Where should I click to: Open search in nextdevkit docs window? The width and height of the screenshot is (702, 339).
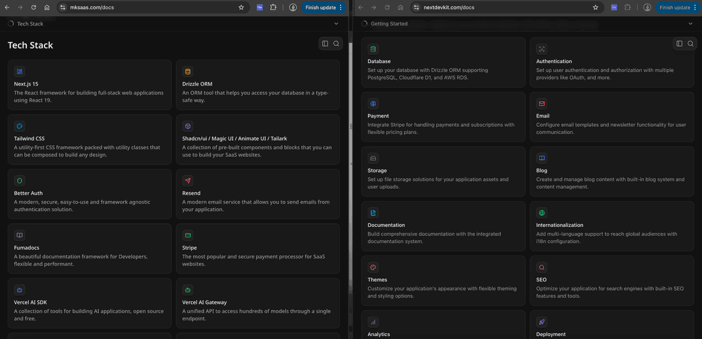point(690,43)
